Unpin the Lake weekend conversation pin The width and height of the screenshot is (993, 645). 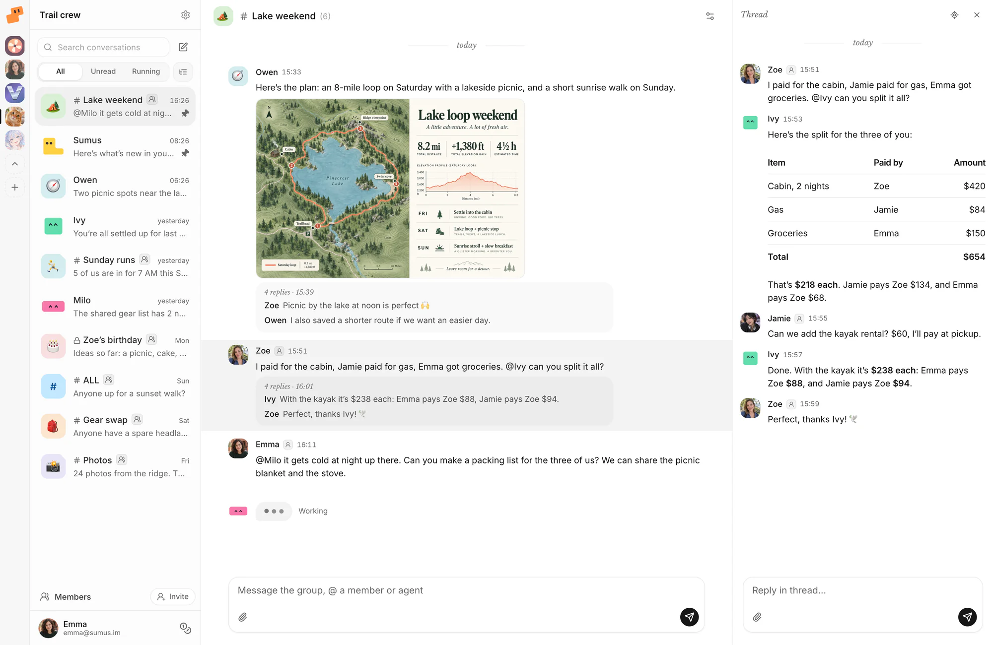tap(185, 114)
